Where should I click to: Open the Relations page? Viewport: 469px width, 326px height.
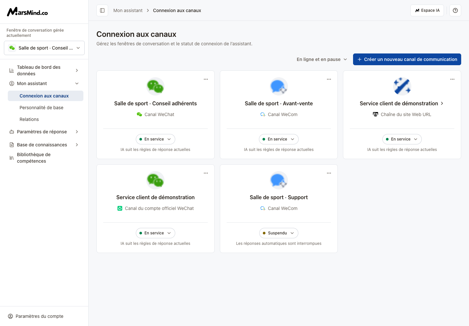46,119
